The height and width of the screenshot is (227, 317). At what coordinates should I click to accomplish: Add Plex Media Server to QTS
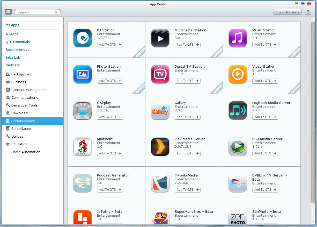coord(188,153)
